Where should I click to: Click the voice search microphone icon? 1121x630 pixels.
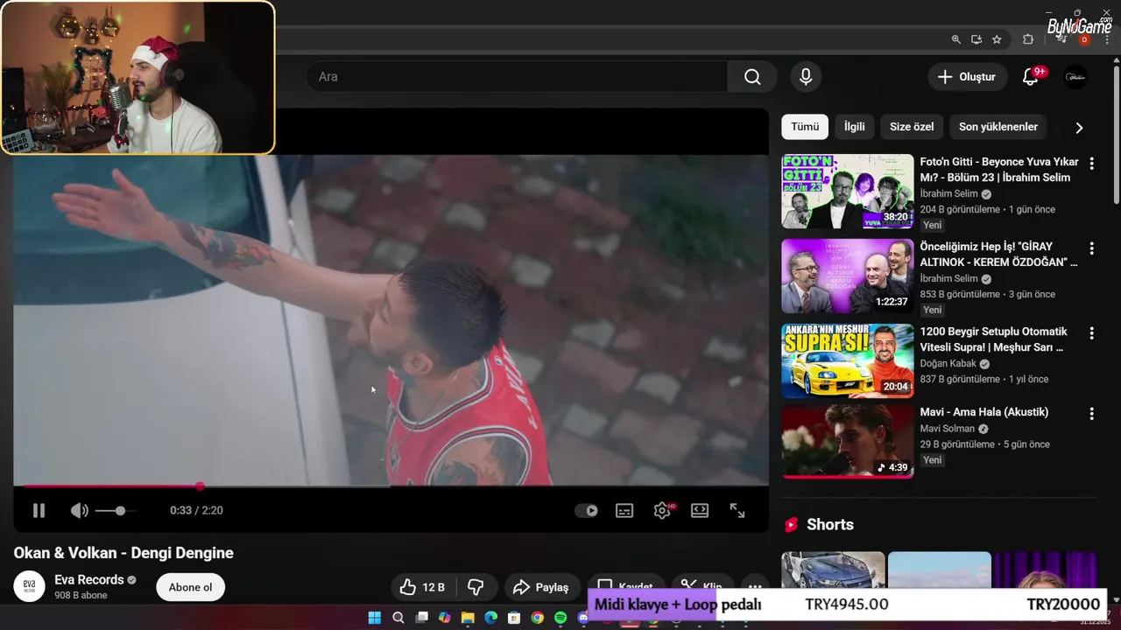tap(806, 77)
